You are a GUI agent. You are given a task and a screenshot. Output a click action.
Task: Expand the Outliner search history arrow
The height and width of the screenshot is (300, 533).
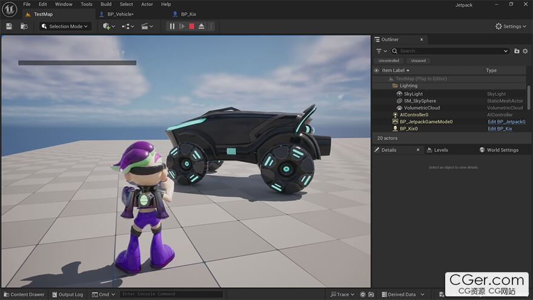(506, 51)
